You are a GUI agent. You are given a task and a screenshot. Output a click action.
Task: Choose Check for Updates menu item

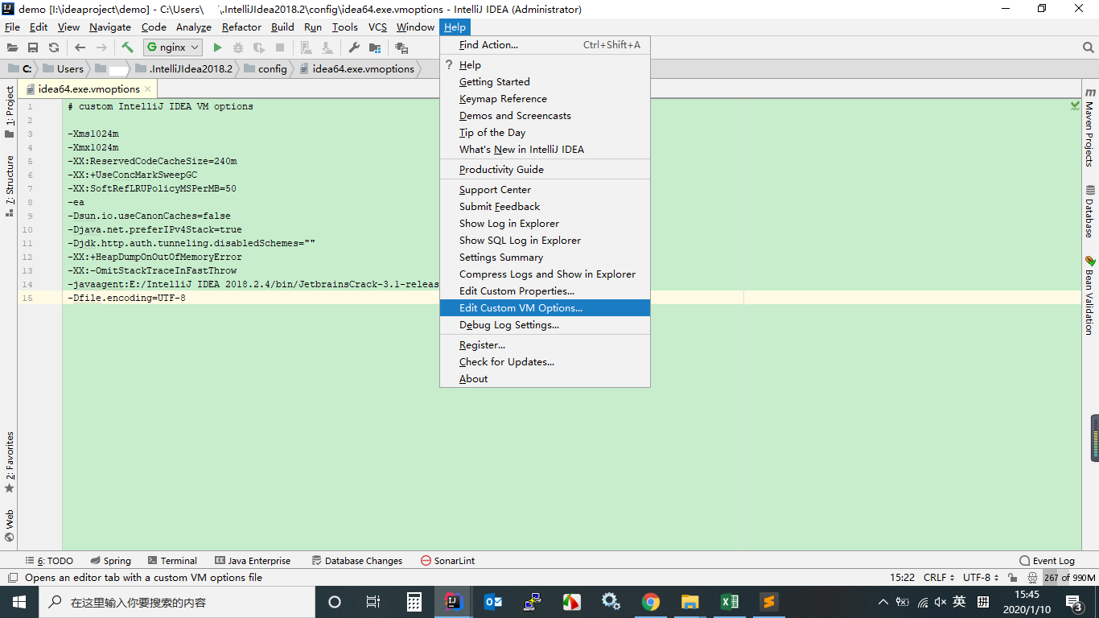click(x=545, y=362)
